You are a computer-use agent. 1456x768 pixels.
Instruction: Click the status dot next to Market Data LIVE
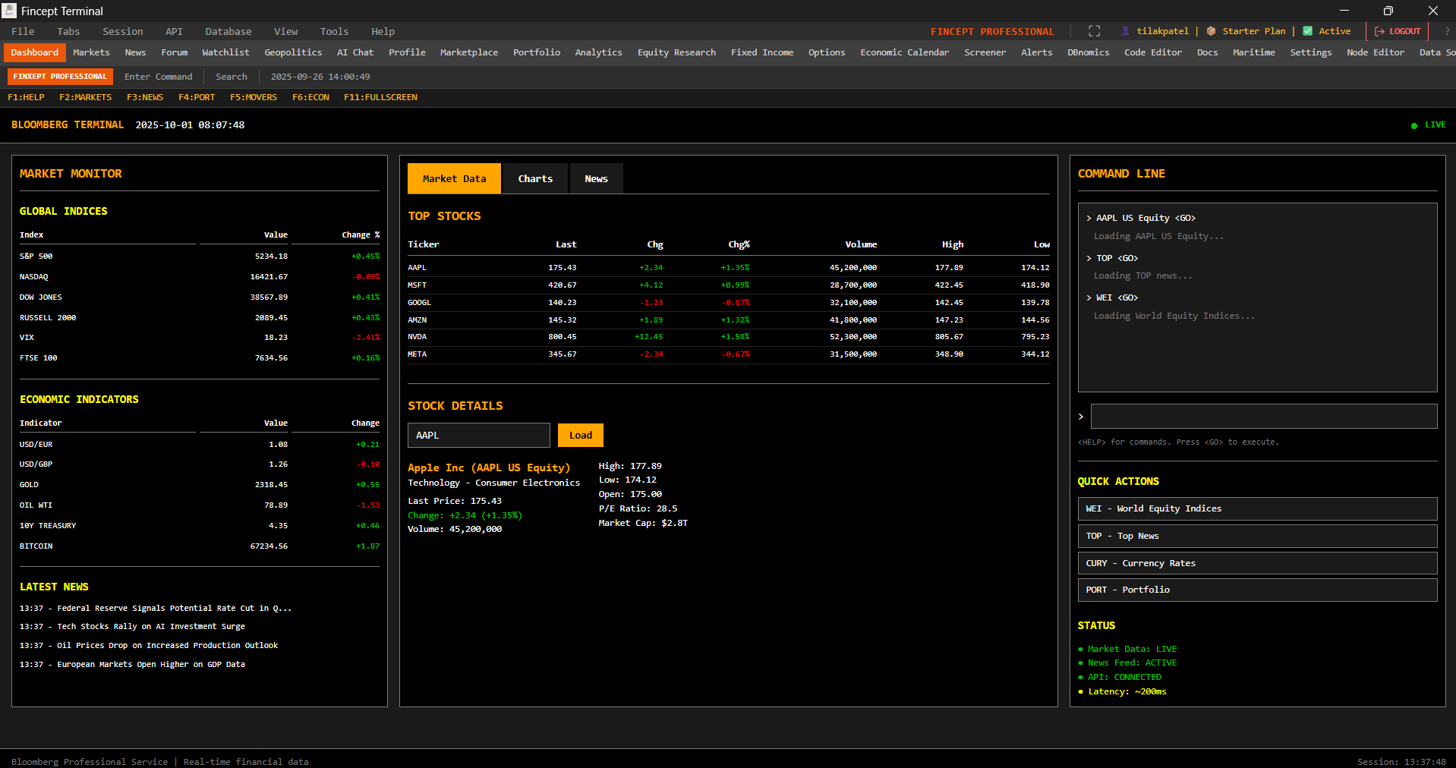pos(1082,650)
